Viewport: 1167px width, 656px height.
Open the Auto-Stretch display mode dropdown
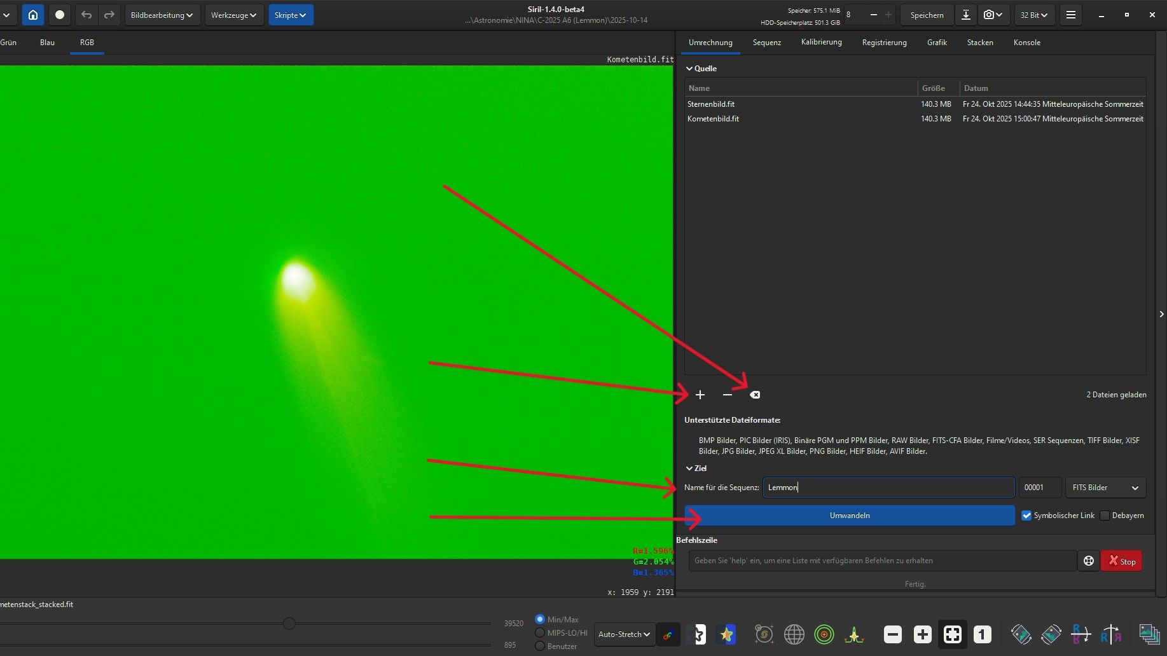[x=624, y=634]
